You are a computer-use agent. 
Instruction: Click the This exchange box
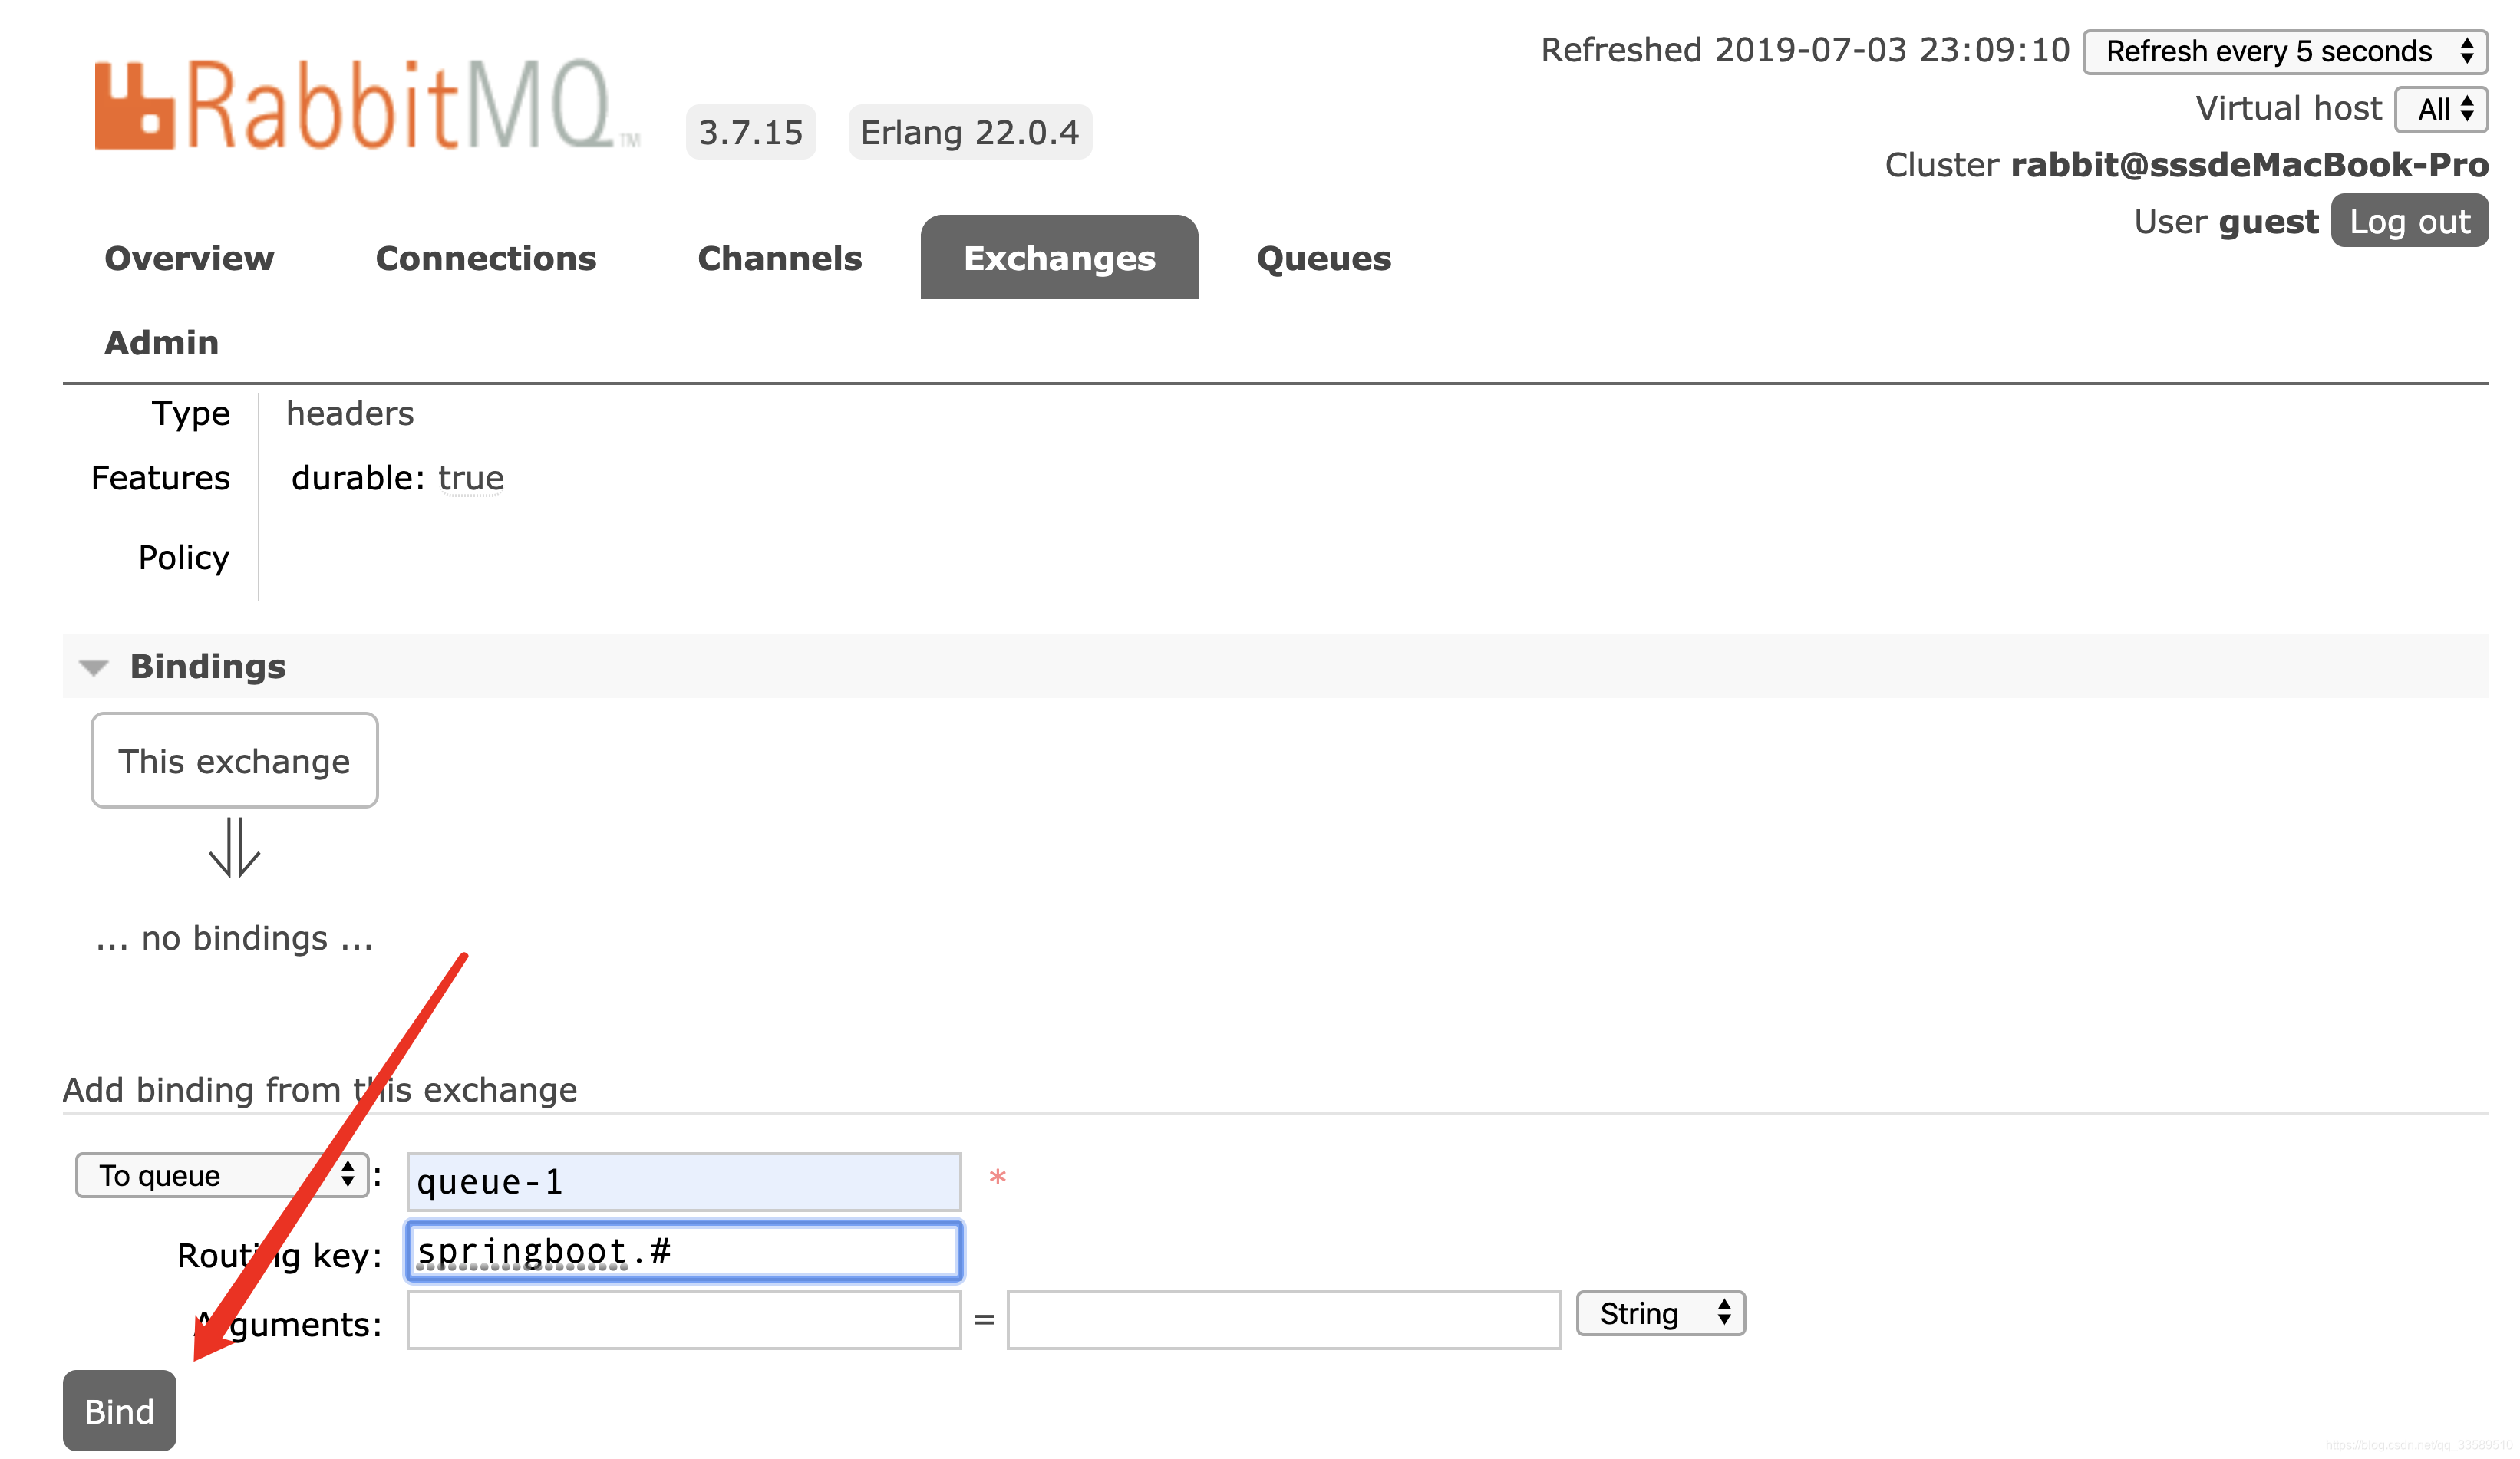point(234,762)
